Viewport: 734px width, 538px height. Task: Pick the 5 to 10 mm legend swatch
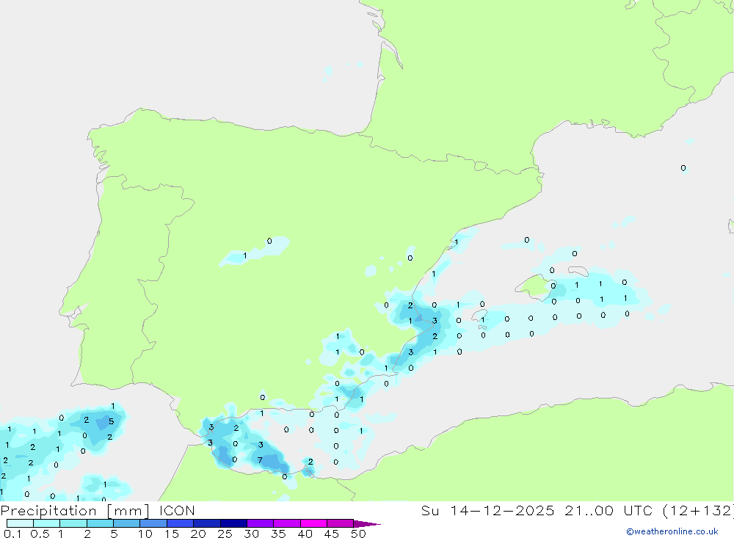127,523
